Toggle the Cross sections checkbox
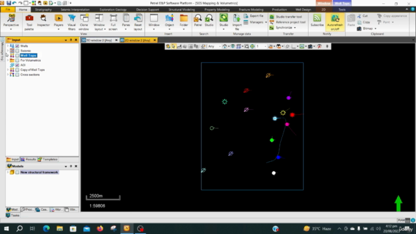This screenshot has height=234, width=416. pos(18,75)
